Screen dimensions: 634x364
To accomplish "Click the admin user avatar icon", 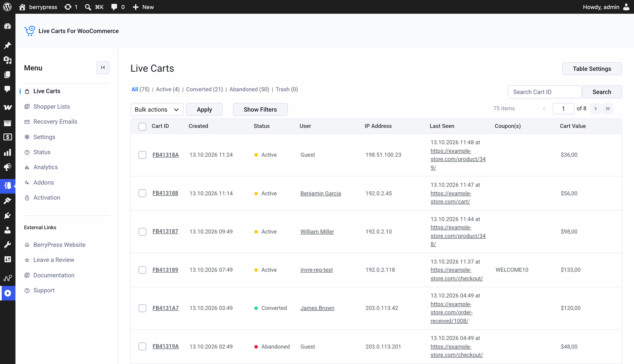I will pyautogui.click(x=626, y=7).
